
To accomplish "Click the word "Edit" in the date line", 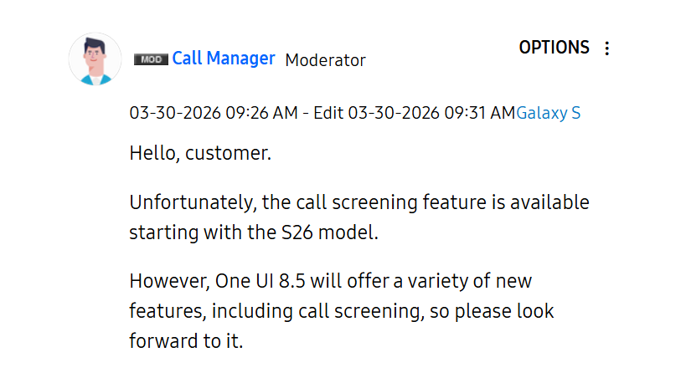I will coord(328,113).
